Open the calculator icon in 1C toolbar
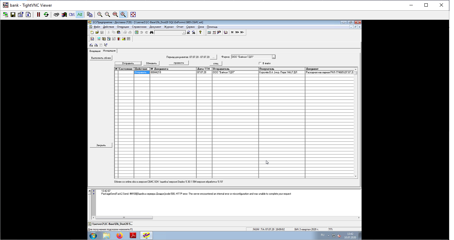Viewport: 454px width, 240px height. 209,32
